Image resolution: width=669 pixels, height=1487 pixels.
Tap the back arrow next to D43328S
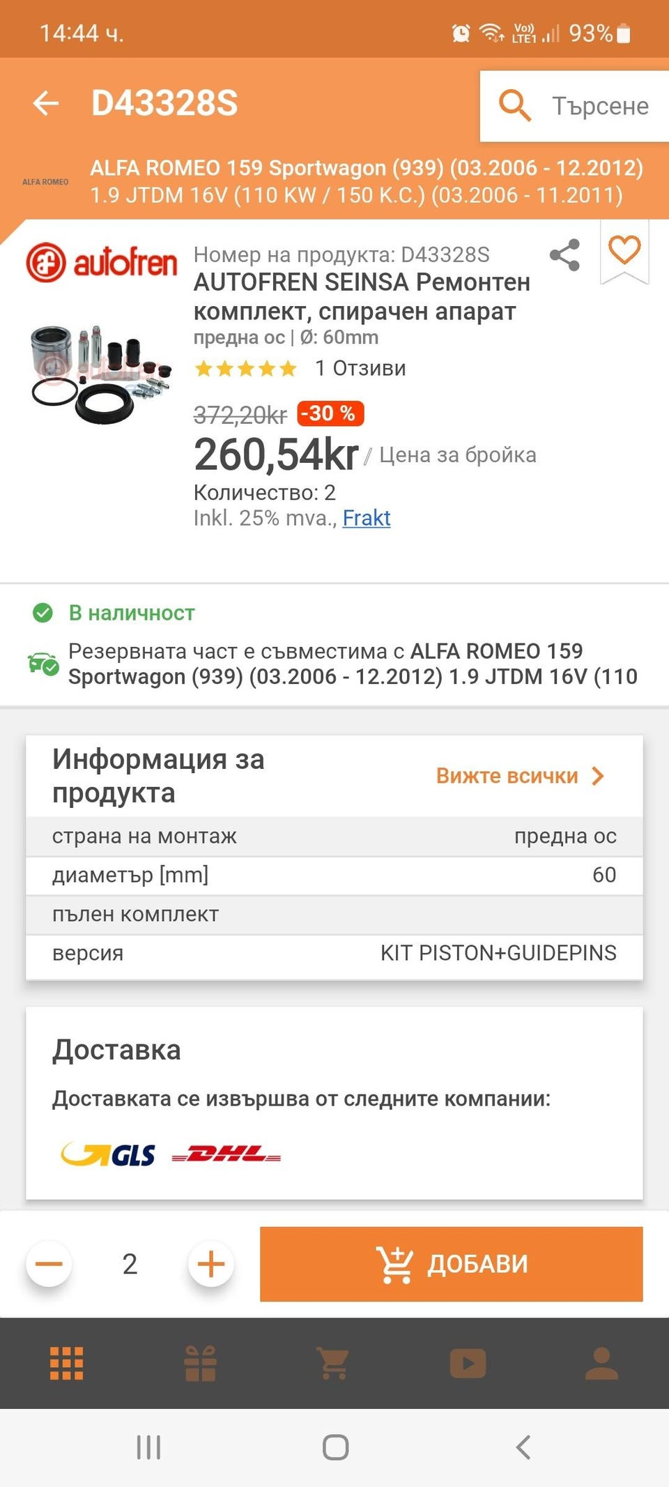[46, 103]
